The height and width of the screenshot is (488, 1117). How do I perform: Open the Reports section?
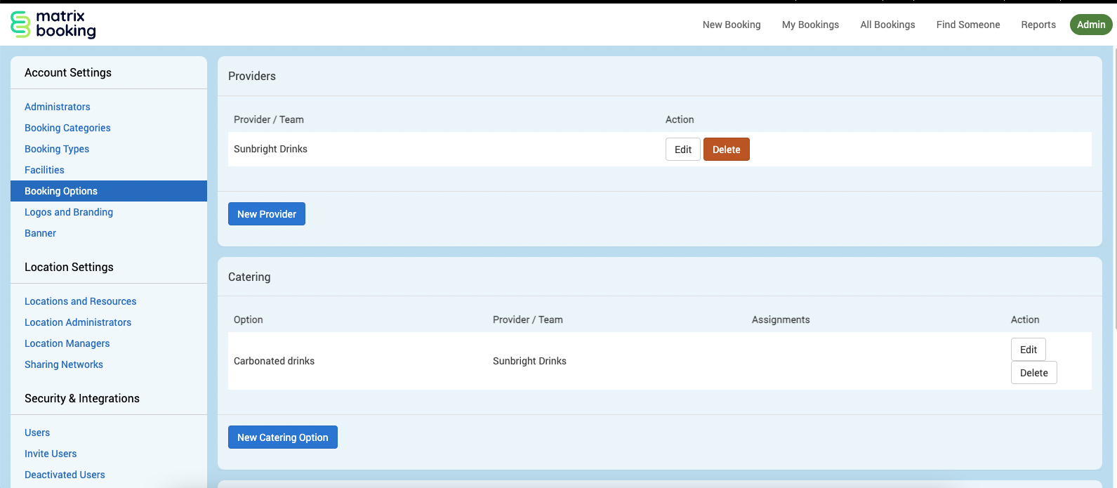tap(1038, 25)
